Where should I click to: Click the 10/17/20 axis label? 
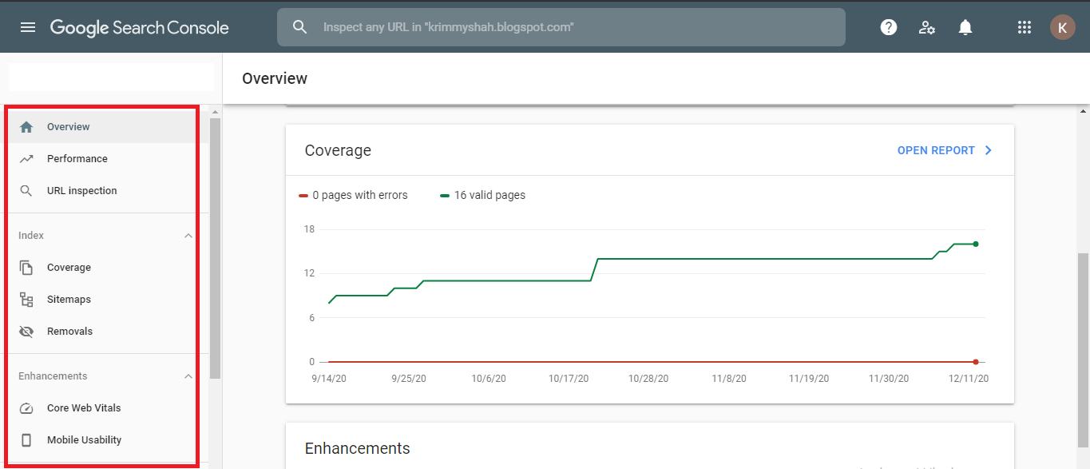click(x=568, y=379)
